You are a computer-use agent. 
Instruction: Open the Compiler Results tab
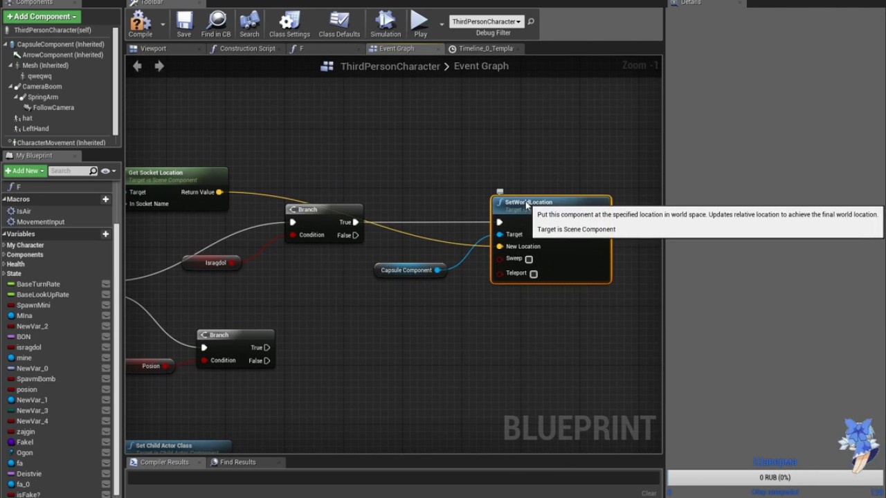(164, 462)
